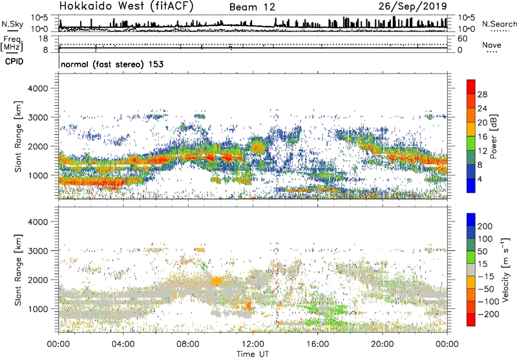Image resolution: width=517 pixels, height=358 pixels.
Task: Click the Power panel 'Slant Range [km]' label
Action: point(18,136)
